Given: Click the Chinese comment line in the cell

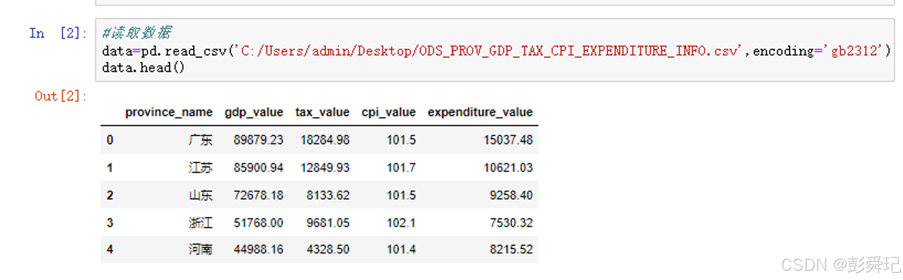Looking at the screenshot, I should pyautogui.click(x=137, y=33).
